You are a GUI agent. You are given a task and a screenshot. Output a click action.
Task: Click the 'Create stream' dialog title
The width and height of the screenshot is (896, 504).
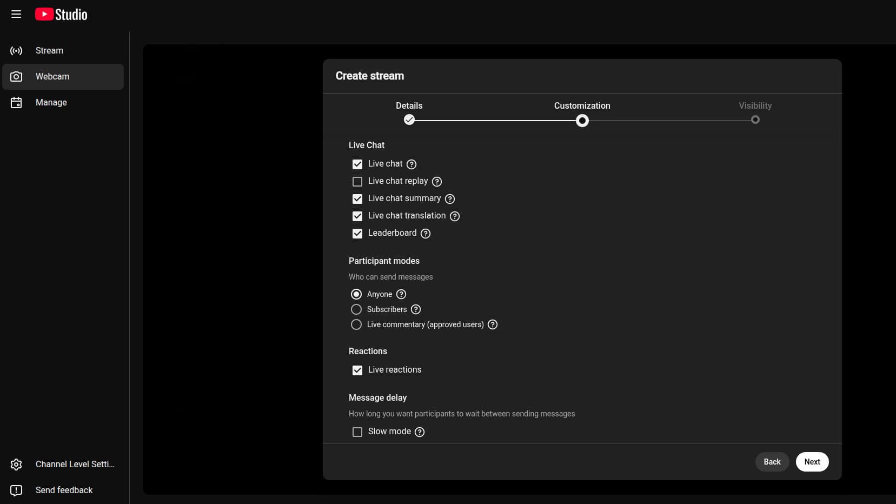[x=370, y=76]
